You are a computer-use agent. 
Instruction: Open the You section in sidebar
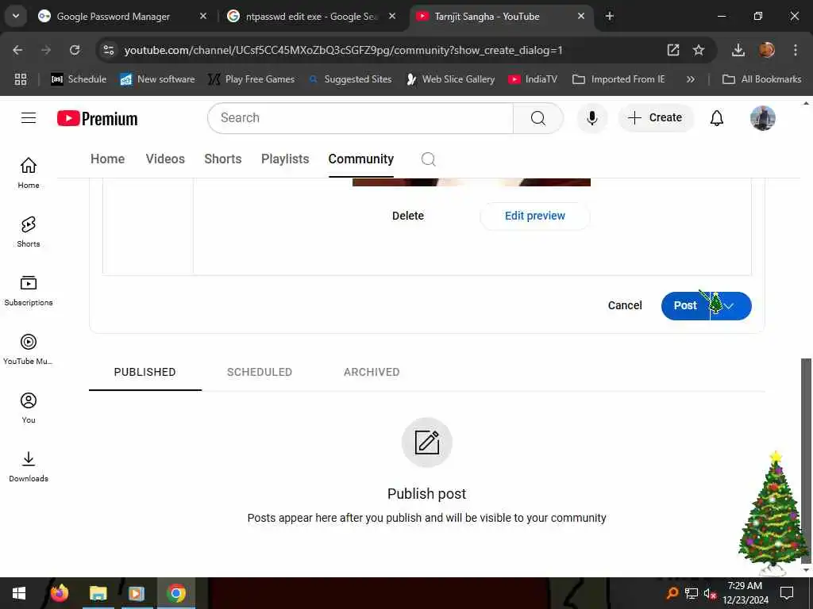[29, 408]
